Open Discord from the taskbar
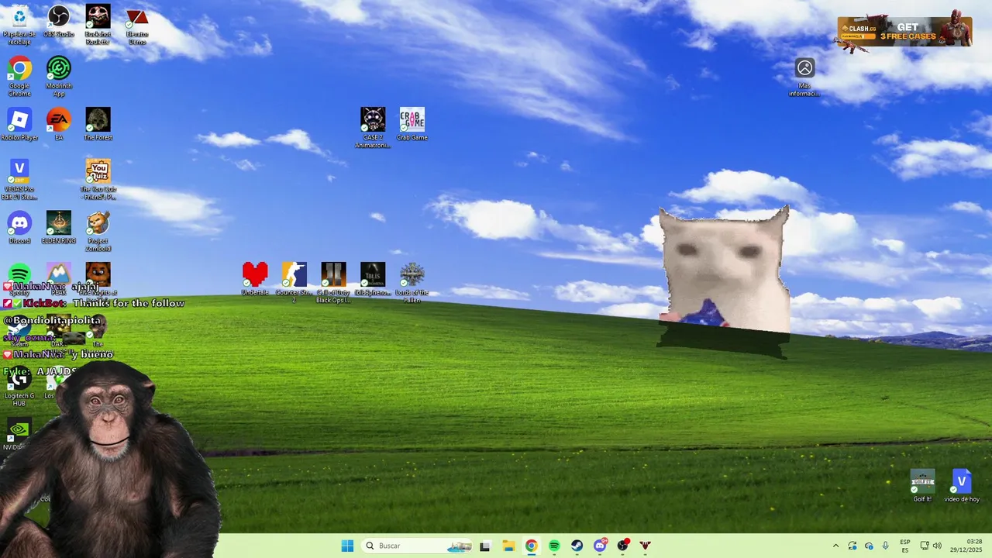992x558 pixels. tap(600, 546)
